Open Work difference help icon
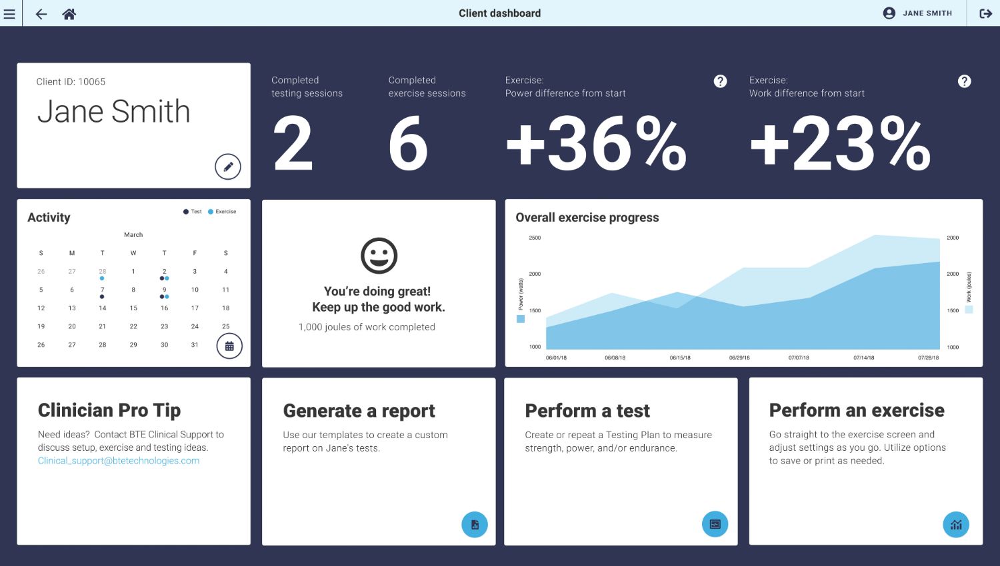The image size is (1000, 566). tap(964, 81)
